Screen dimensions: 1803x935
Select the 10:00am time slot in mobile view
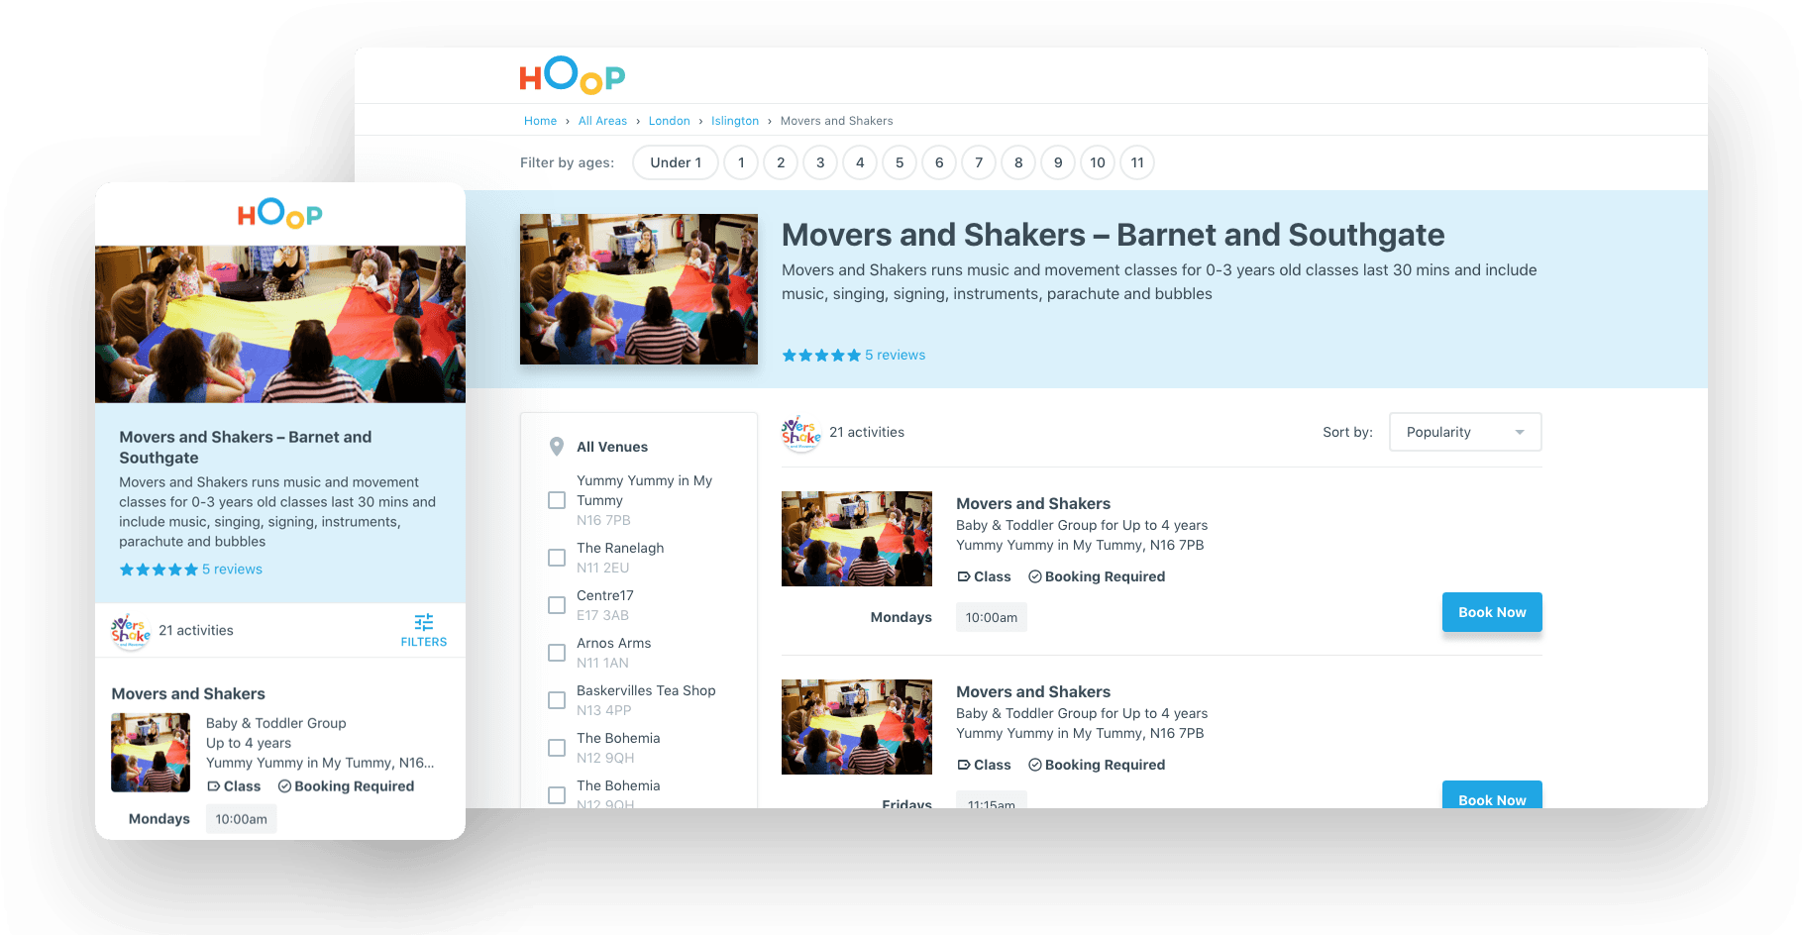pyautogui.click(x=242, y=819)
